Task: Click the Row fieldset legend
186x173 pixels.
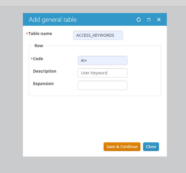Action: pyautogui.click(x=39, y=46)
